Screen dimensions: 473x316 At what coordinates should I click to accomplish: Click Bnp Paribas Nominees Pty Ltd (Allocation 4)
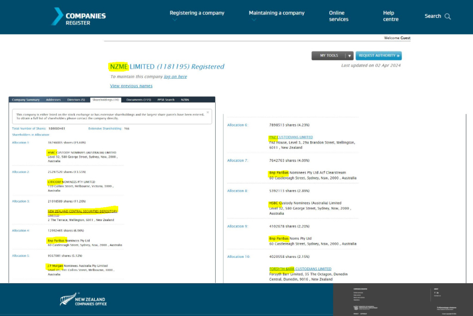[68, 241]
